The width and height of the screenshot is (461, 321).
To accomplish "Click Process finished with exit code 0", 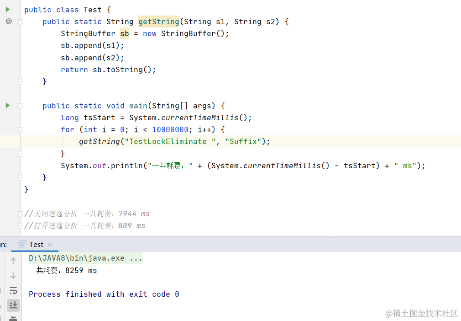I will tap(104, 294).
